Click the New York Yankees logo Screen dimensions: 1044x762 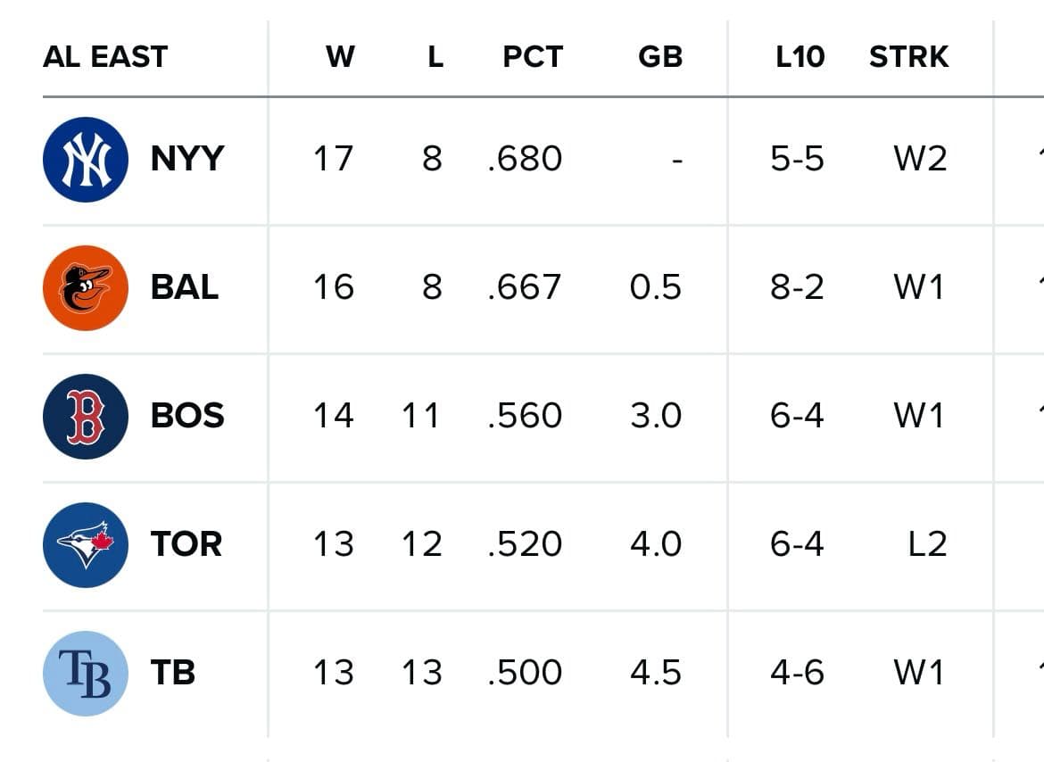[x=86, y=160]
